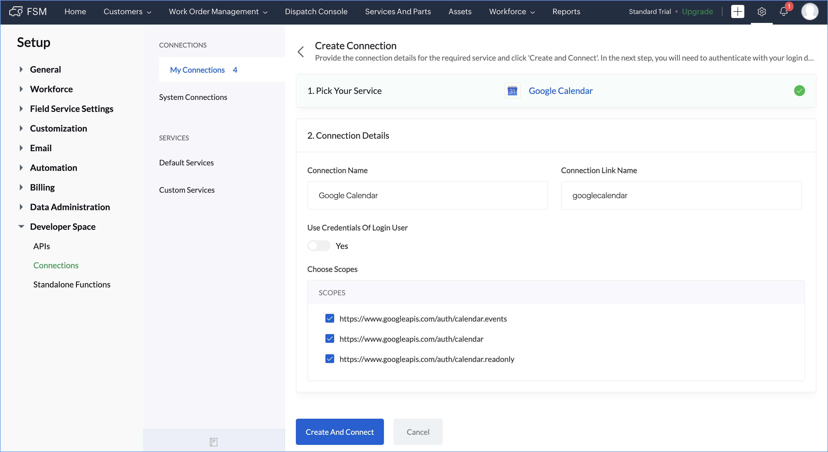Open the setup gear icon
The image size is (828, 452).
pos(762,11)
